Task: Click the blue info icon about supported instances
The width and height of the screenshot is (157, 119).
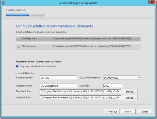Action: [x=17, y=66]
